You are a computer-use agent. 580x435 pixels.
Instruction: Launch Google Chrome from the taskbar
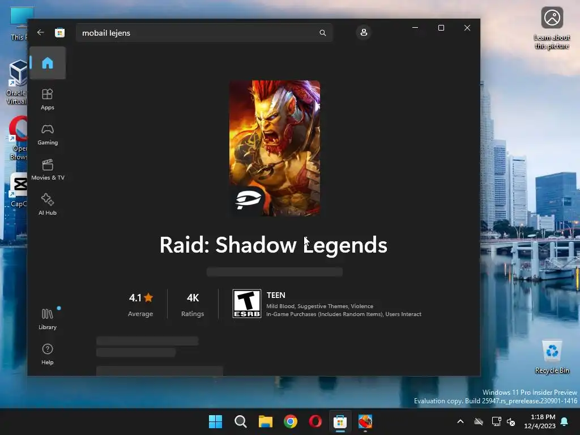click(x=291, y=421)
